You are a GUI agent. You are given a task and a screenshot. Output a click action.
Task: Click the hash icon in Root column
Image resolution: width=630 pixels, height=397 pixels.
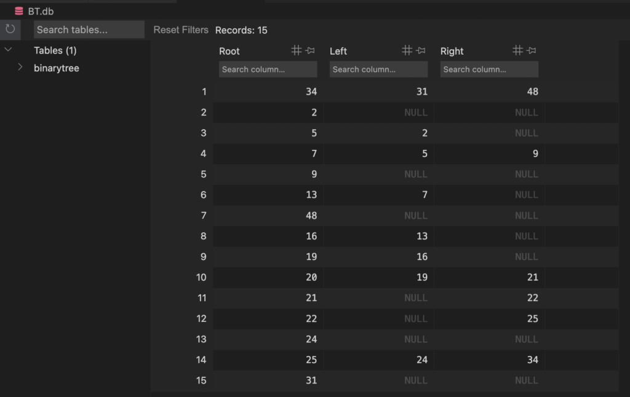coord(296,51)
